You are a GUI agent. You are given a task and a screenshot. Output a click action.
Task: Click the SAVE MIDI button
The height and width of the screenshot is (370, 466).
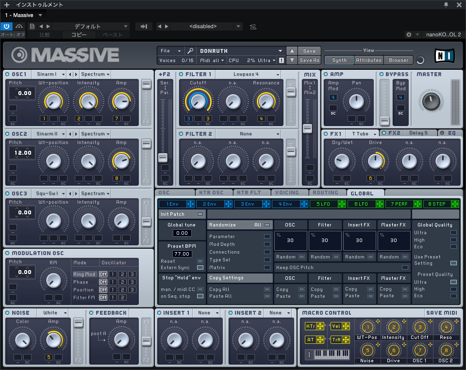click(442, 313)
